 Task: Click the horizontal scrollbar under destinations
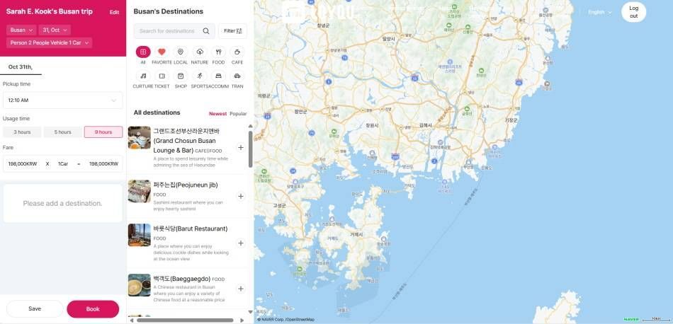[x=185, y=320]
